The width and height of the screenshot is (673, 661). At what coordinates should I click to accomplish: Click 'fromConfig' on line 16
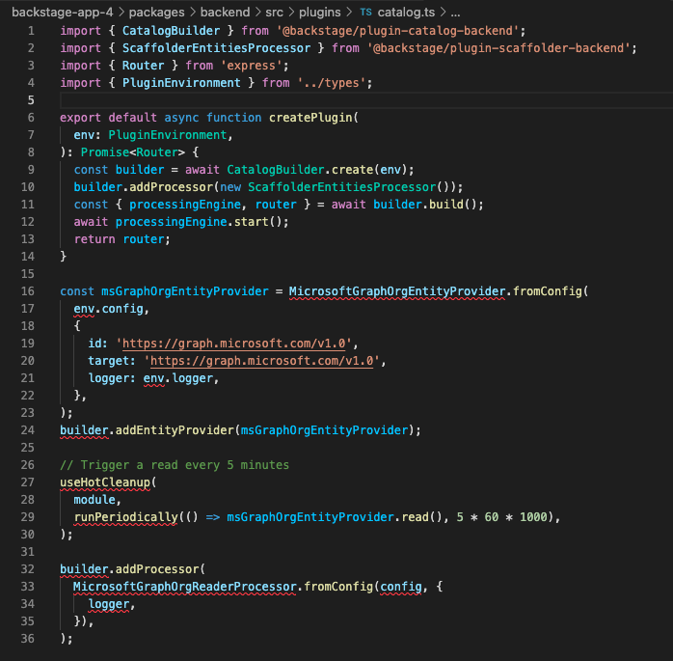[548, 291]
